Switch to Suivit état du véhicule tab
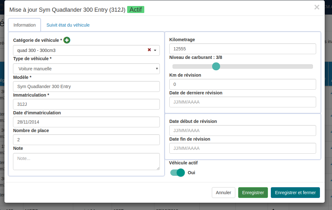 (x=68, y=25)
